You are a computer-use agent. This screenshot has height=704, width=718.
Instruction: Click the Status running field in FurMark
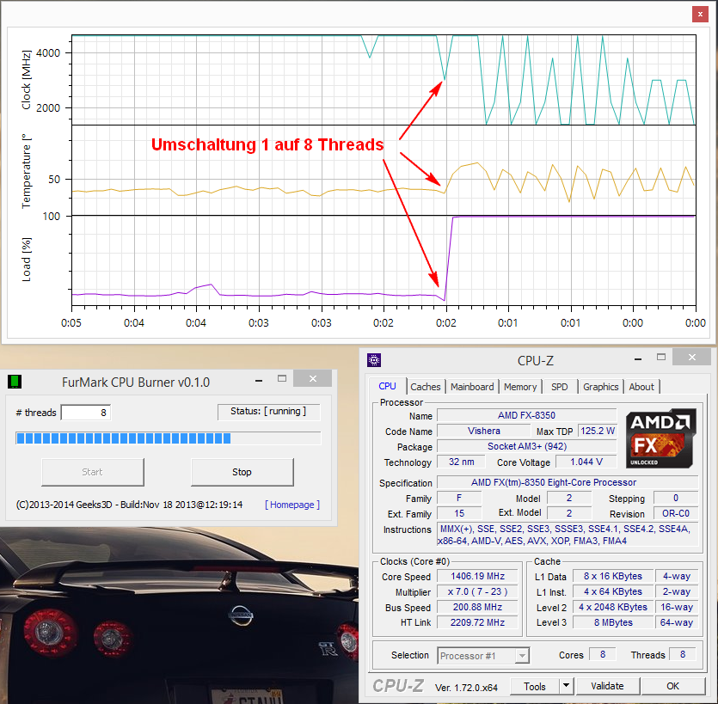[x=268, y=412]
